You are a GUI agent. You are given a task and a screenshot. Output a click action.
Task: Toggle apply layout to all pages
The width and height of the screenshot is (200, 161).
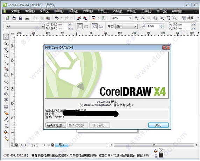(x=95, y=26)
